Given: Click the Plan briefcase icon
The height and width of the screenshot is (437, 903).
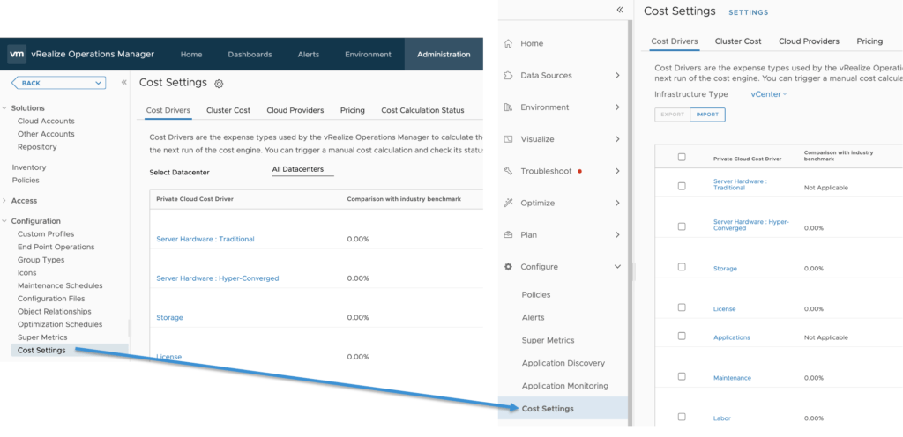Looking at the screenshot, I should (x=508, y=235).
